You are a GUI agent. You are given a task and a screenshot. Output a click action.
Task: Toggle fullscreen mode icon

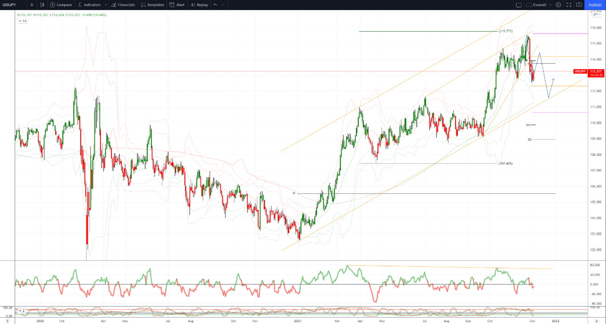click(569, 5)
